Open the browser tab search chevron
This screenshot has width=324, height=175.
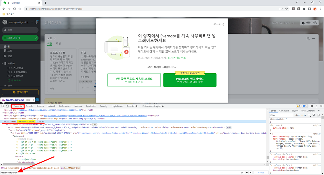[297, 3]
